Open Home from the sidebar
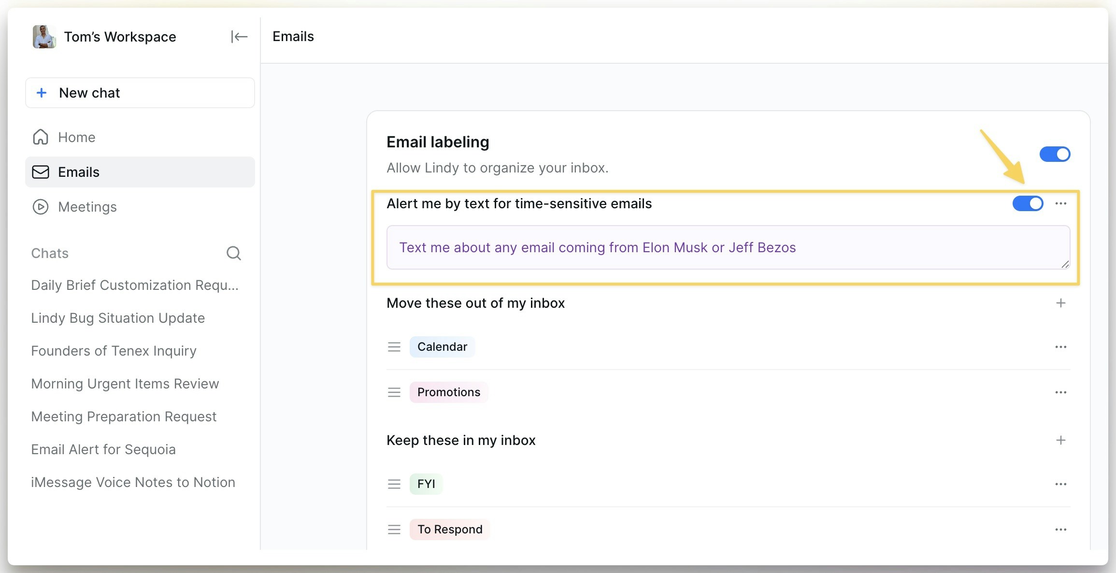This screenshot has height=573, width=1116. 76,137
